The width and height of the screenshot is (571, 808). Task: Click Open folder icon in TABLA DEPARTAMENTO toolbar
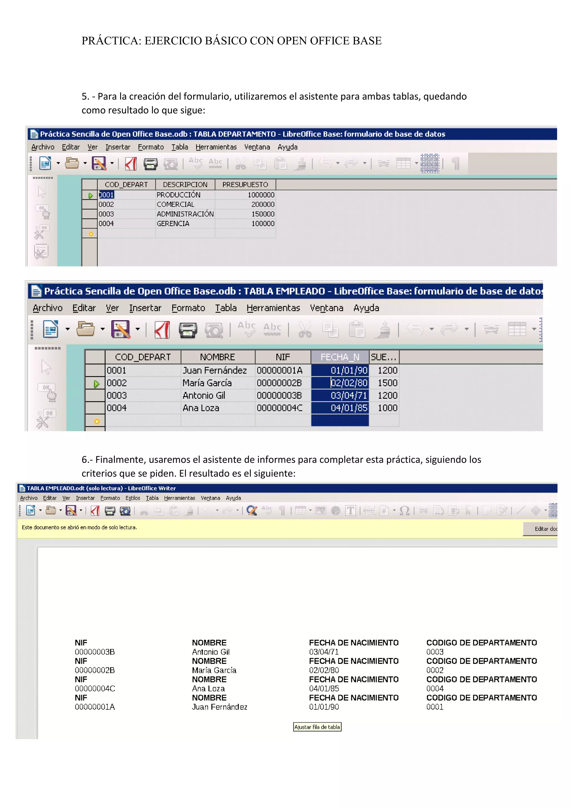point(72,163)
